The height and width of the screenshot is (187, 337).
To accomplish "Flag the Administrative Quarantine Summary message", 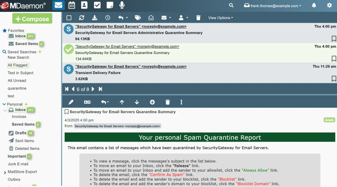I will pos(334,38).
